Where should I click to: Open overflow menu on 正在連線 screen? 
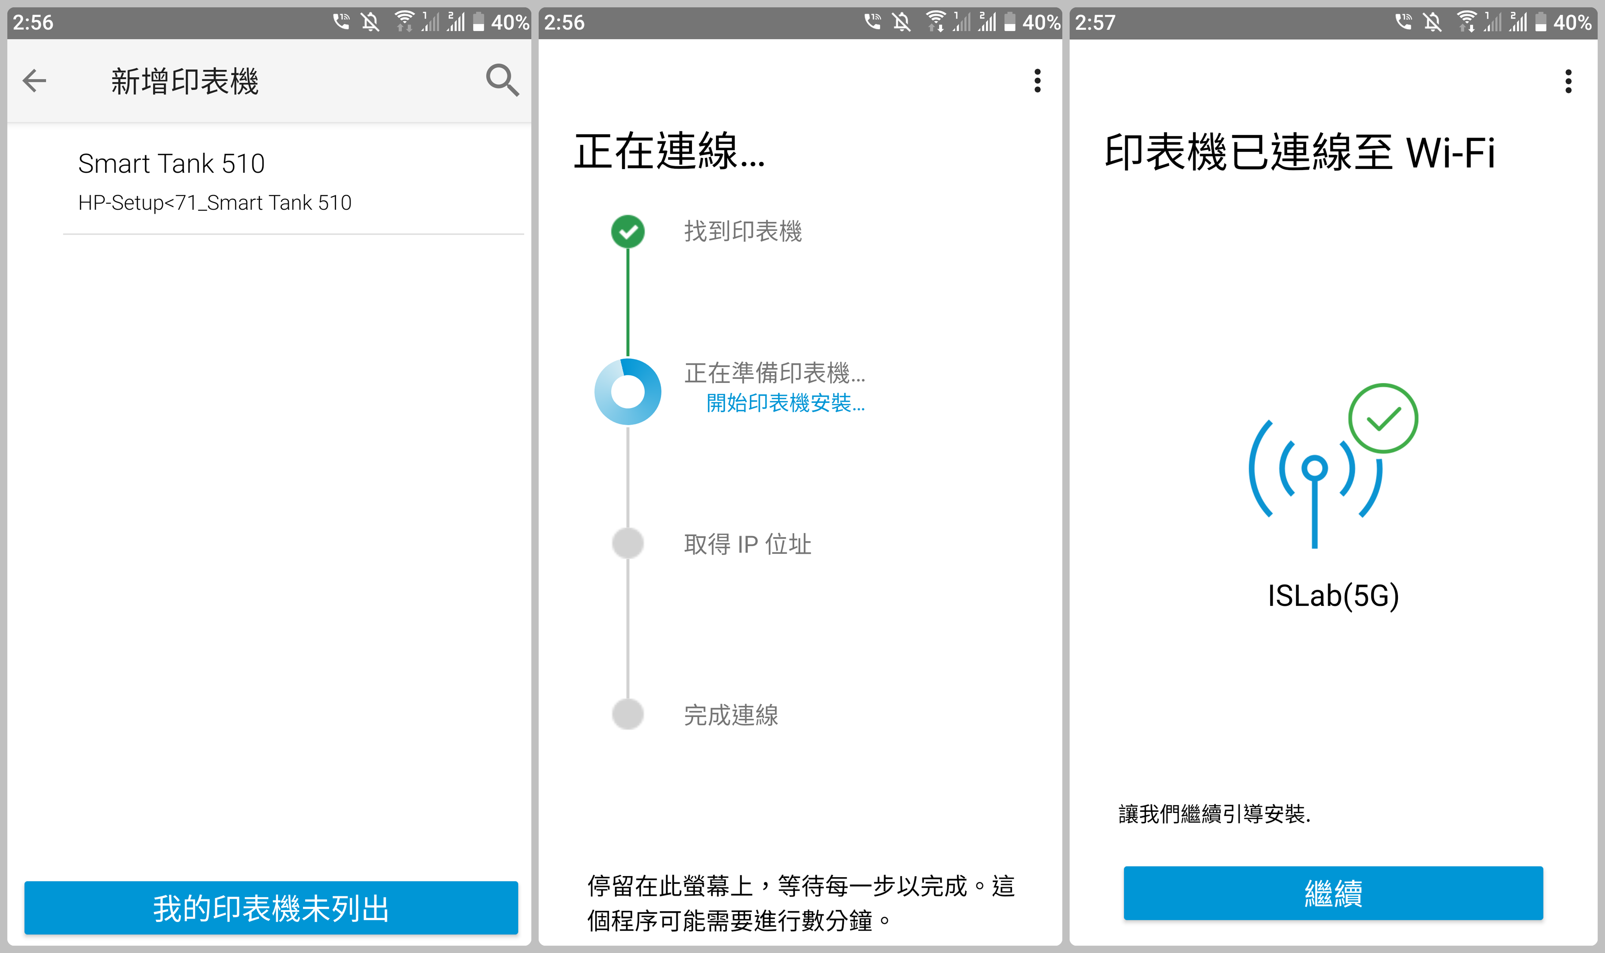pyautogui.click(x=1037, y=81)
